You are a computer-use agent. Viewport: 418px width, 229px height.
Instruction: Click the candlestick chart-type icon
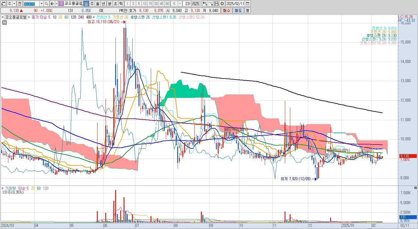[205, 4]
